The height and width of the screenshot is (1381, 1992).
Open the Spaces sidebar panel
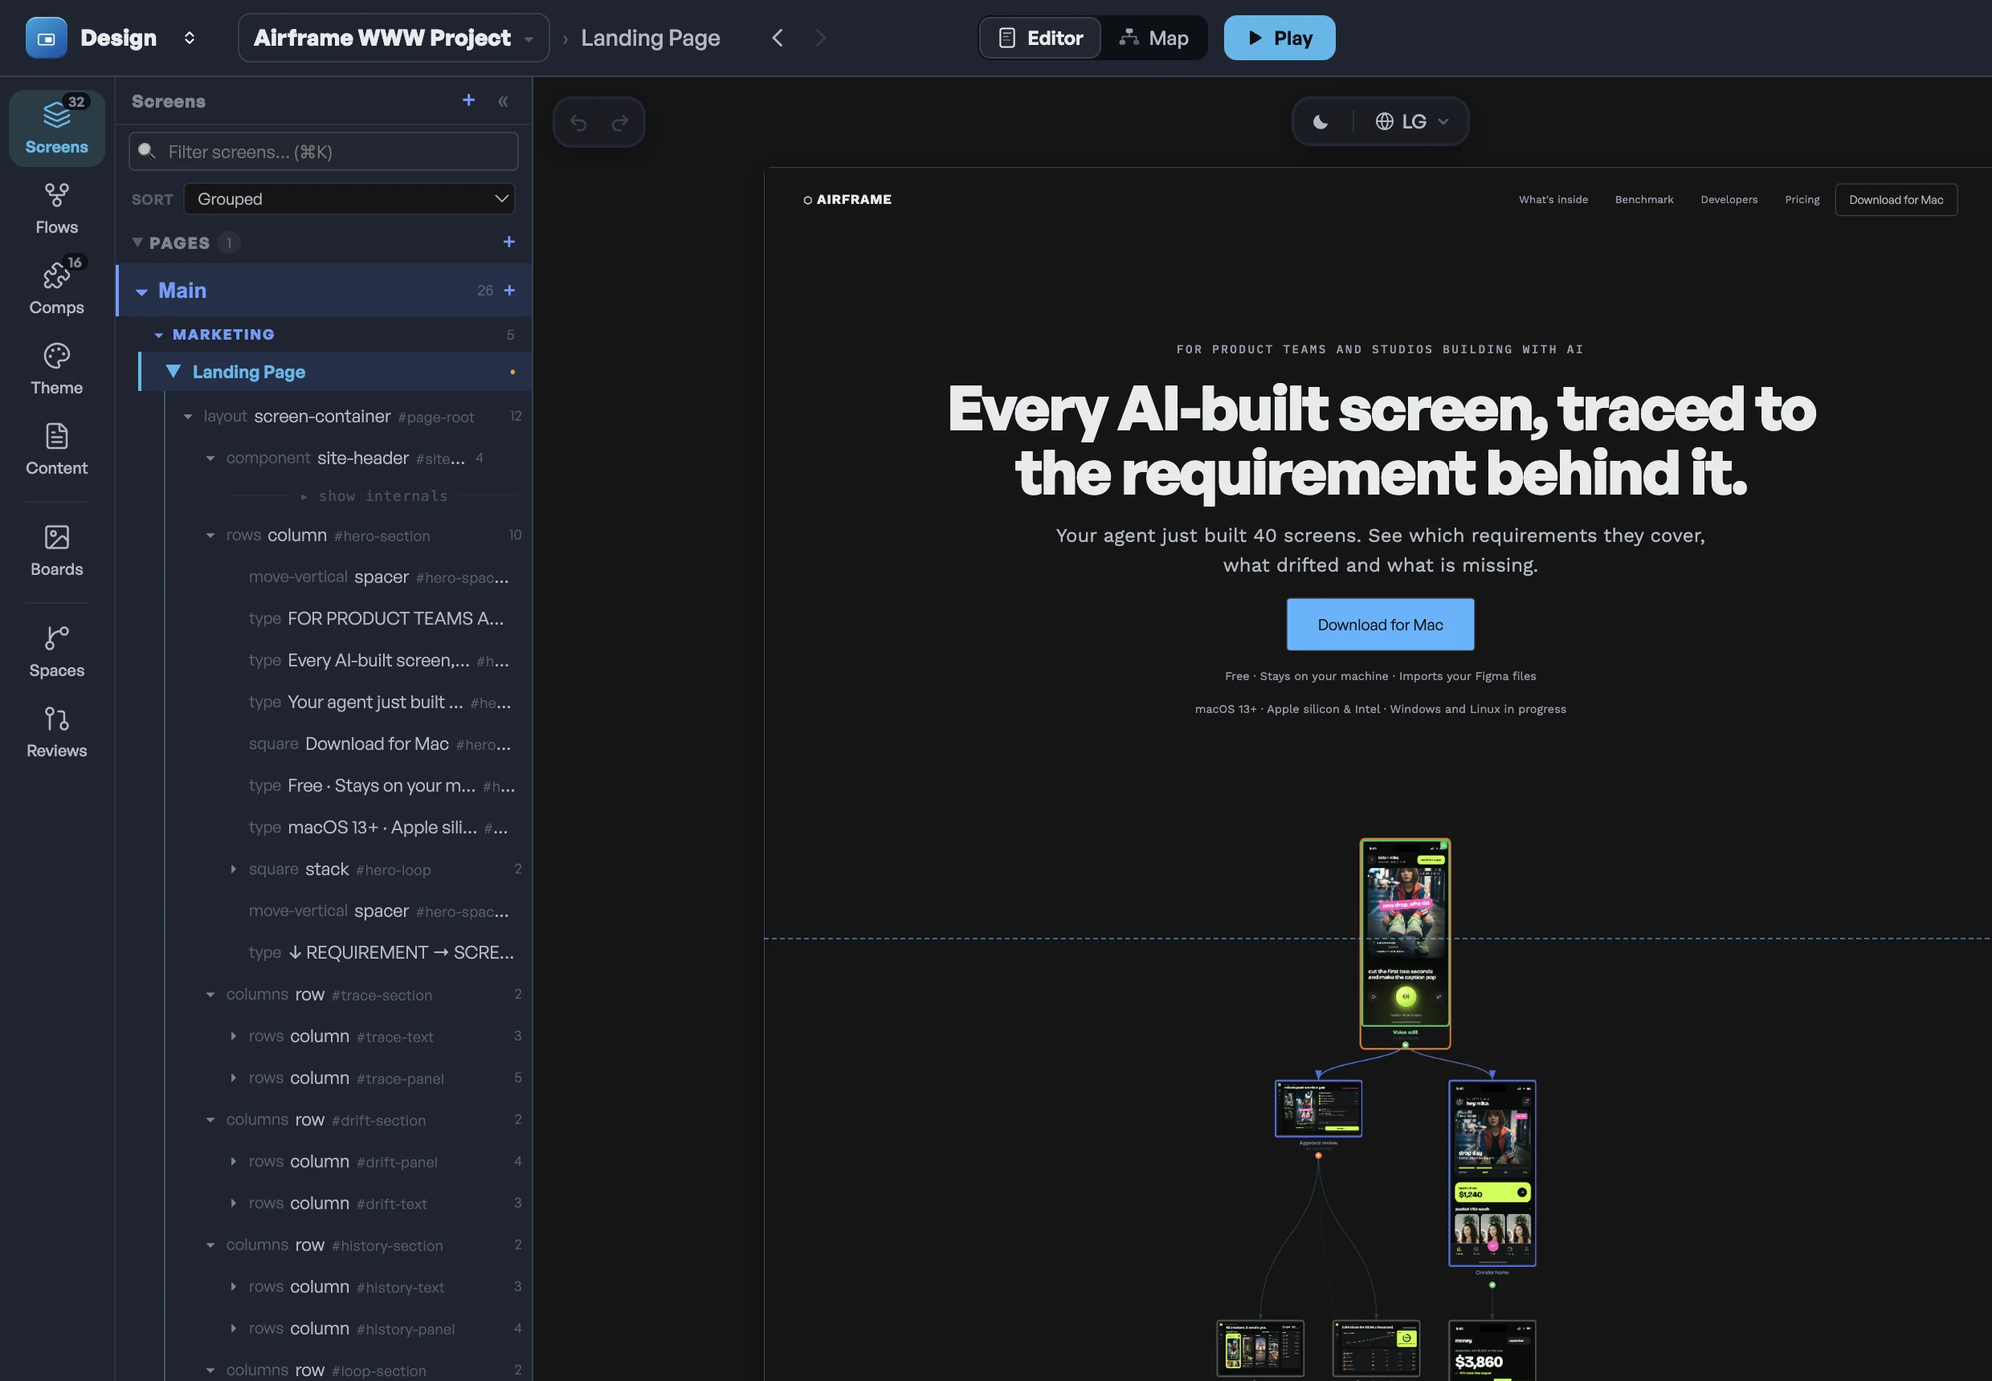pos(56,652)
